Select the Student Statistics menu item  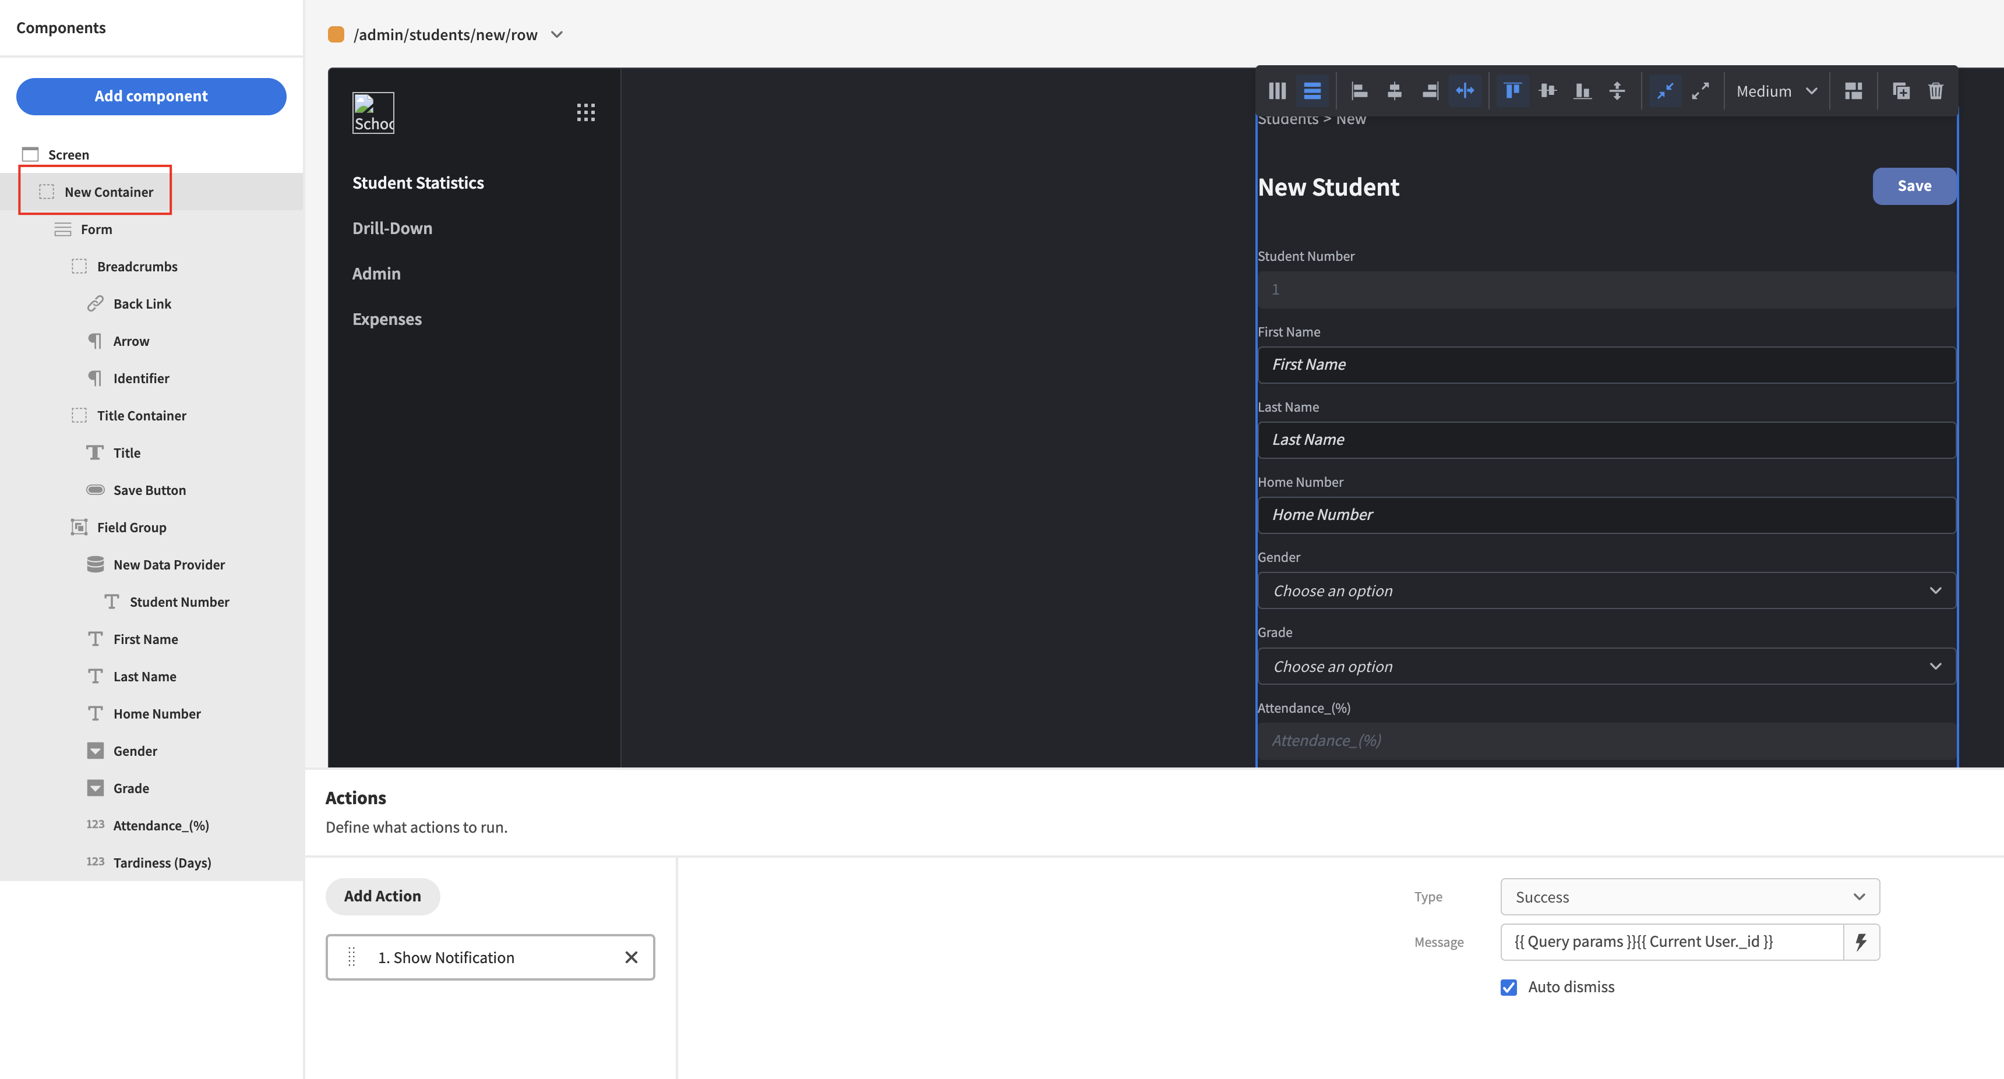pos(418,182)
